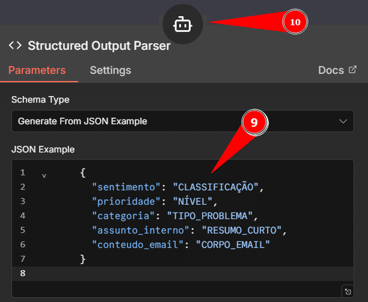The image size is (368, 302).
Task: Click the "assunto_interno" key in the JSON
Action: click(140, 231)
